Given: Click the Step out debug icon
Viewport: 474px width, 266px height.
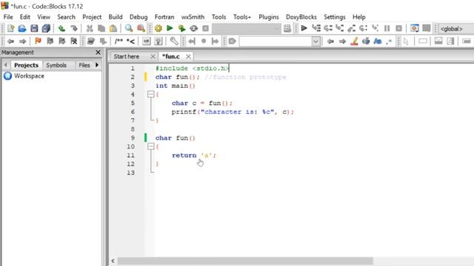Looking at the screenshot, I should pyautogui.click(x=352, y=29).
